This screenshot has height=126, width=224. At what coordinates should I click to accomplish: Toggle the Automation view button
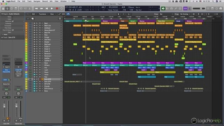pos(59,14)
